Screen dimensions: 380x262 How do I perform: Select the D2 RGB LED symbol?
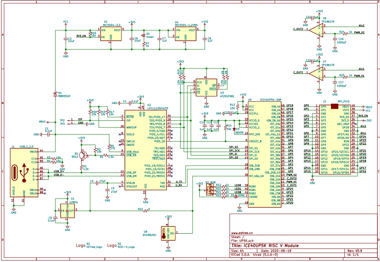point(210,190)
